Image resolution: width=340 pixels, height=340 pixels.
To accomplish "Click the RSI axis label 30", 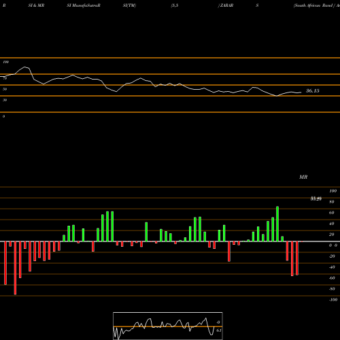I will tap(5, 100).
